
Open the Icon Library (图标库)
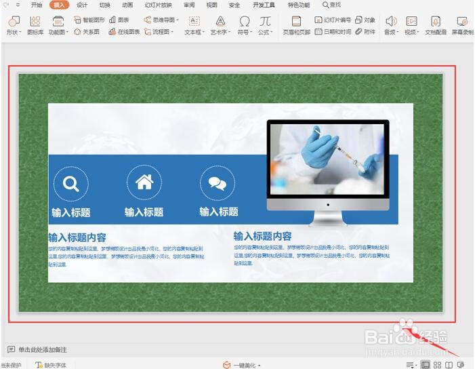point(35,26)
